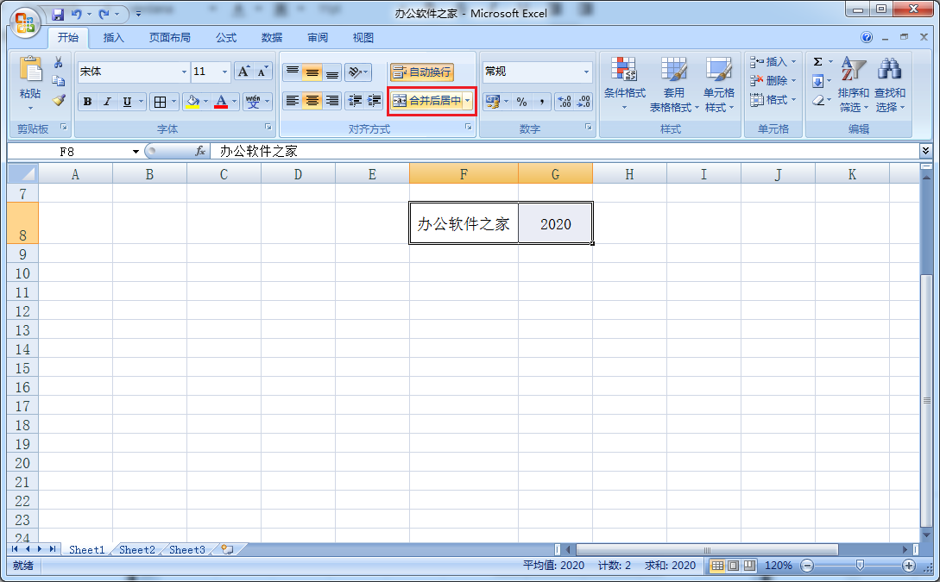
Task: Click the Excel help question mark
Action: point(867,37)
